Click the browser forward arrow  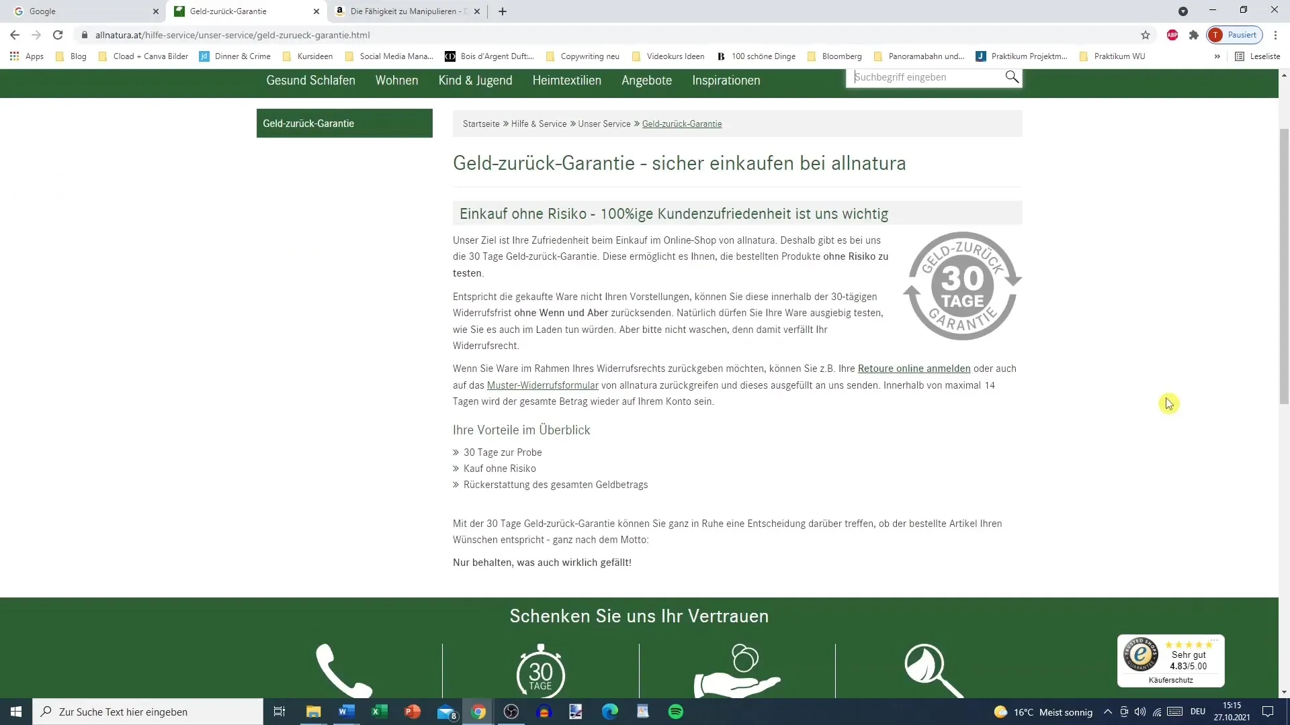tap(36, 35)
